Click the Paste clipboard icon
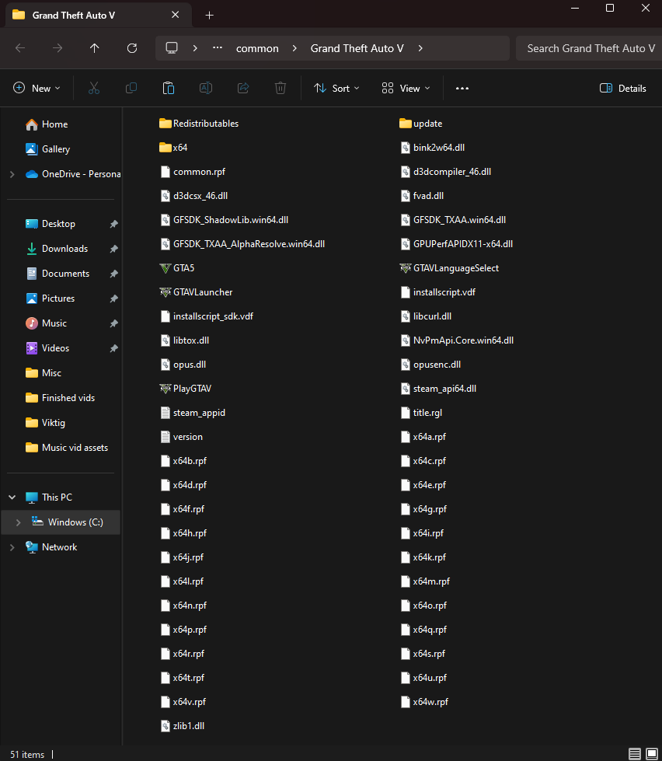662x761 pixels. click(169, 88)
